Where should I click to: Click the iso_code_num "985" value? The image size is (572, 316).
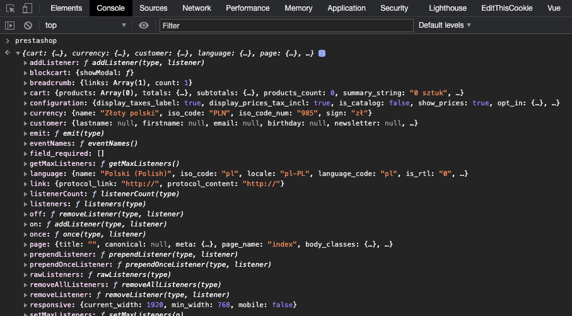307,113
